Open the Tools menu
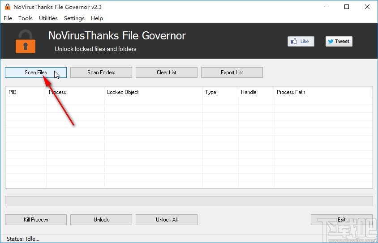This screenshot has height=243, width=378. click(x=26, y=18)
